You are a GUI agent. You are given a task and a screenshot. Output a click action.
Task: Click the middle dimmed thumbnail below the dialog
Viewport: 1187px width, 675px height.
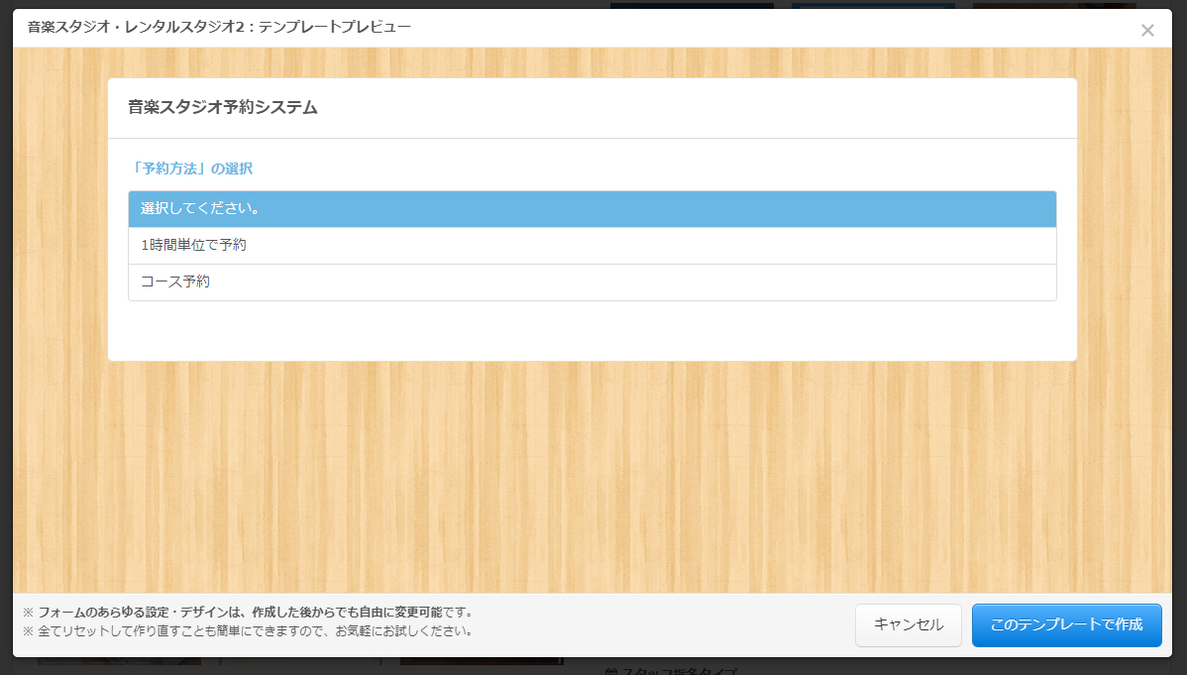point(299,661)
